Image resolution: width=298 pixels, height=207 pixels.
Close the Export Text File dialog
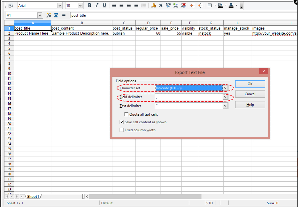(x=263, y=71)
